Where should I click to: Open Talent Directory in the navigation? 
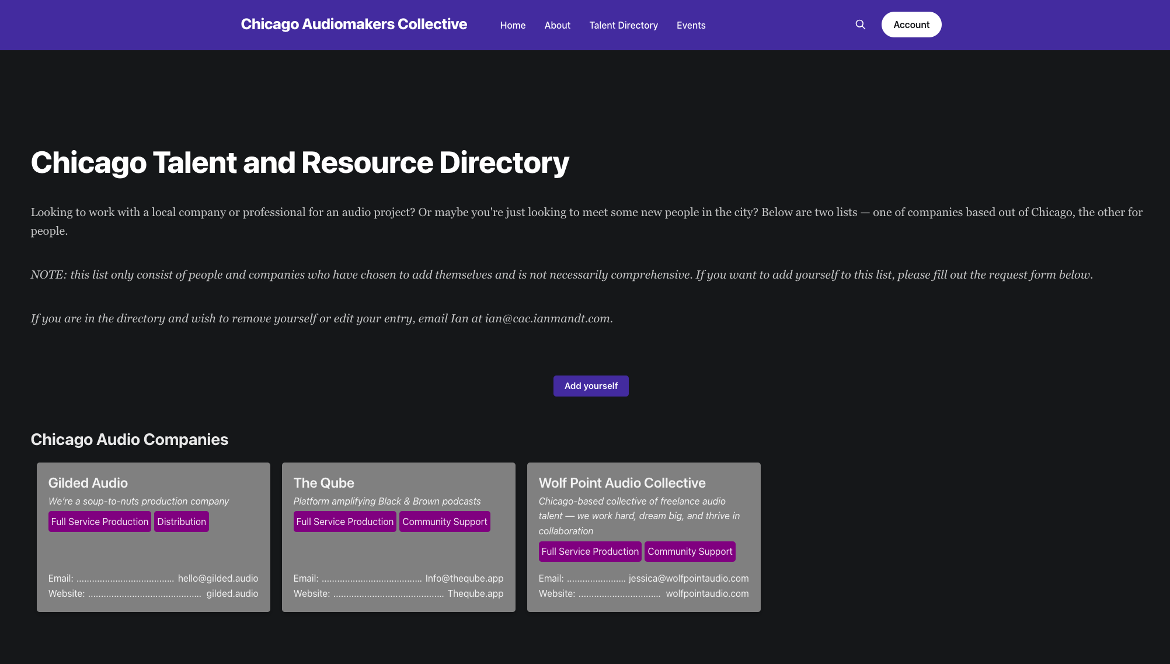tap(623, 25)
